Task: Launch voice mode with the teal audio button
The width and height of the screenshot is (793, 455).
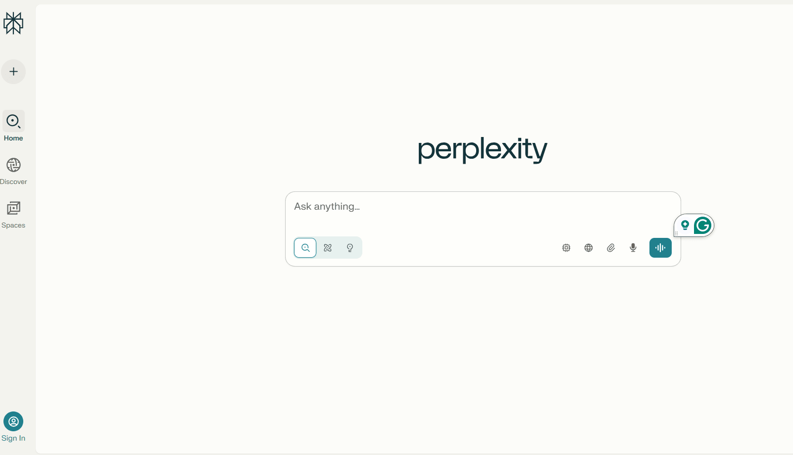Action: coord(660,247)
